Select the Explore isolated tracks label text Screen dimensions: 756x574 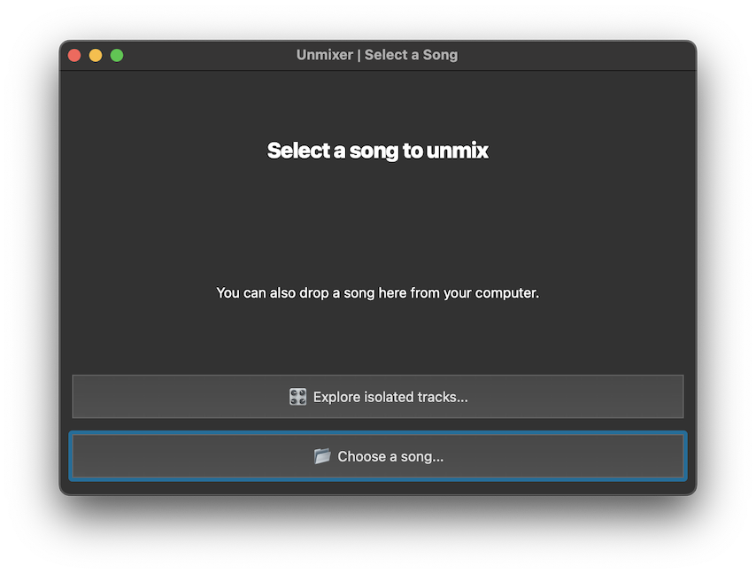[x=390, y=397]
